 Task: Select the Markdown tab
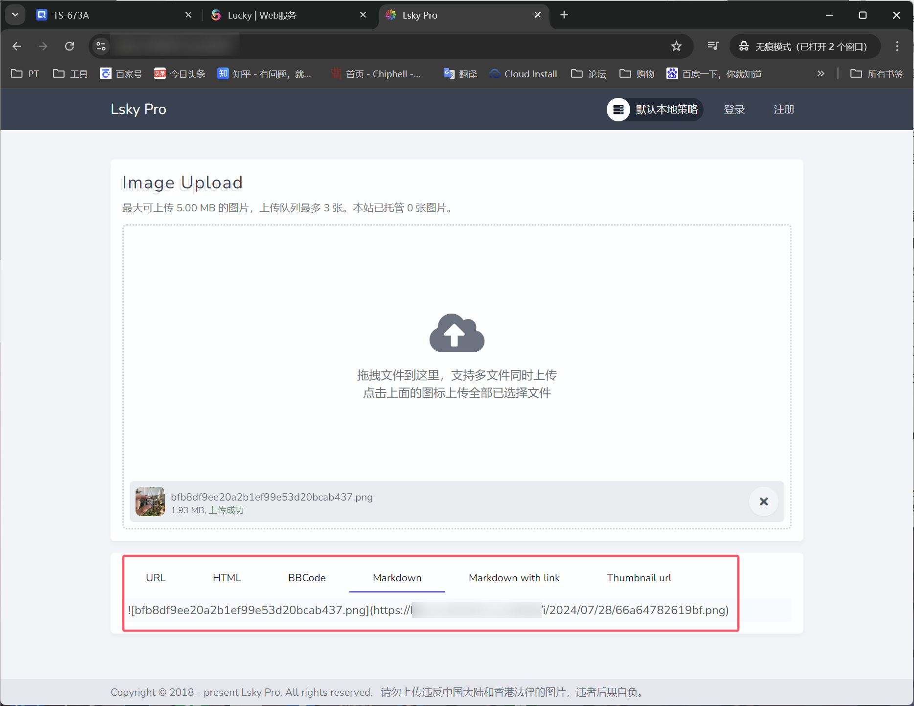(x=397, y=578)
